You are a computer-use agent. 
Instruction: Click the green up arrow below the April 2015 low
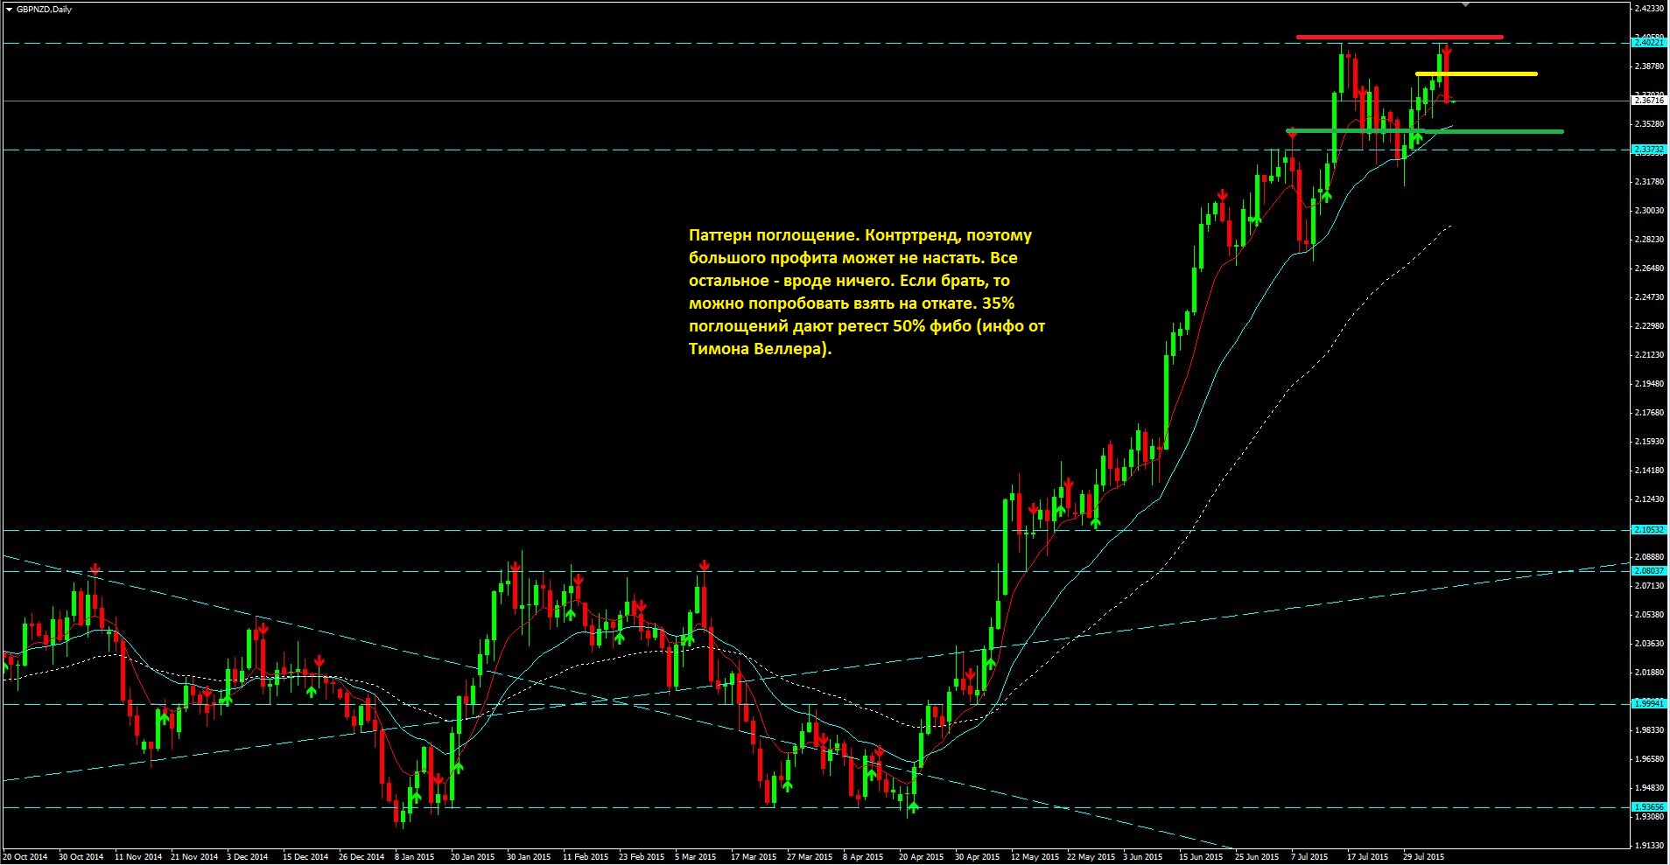913,807
